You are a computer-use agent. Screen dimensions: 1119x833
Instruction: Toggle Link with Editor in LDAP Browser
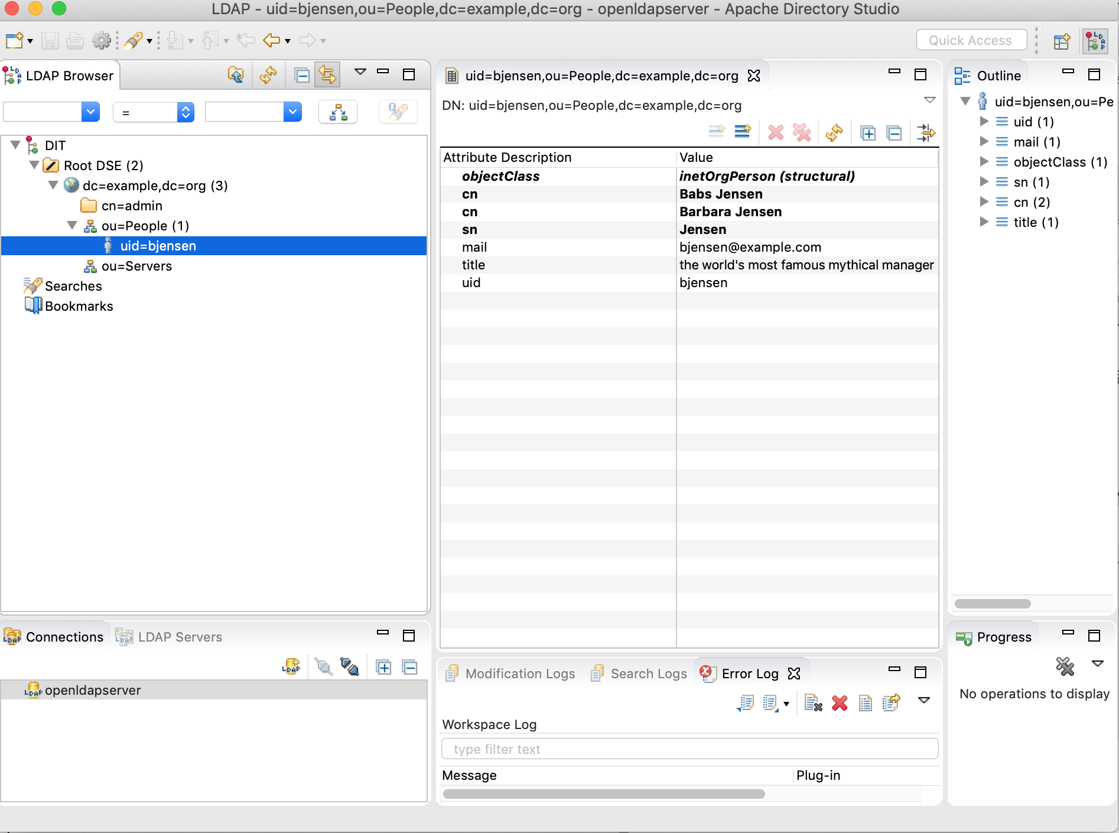[x=327, y=75]
